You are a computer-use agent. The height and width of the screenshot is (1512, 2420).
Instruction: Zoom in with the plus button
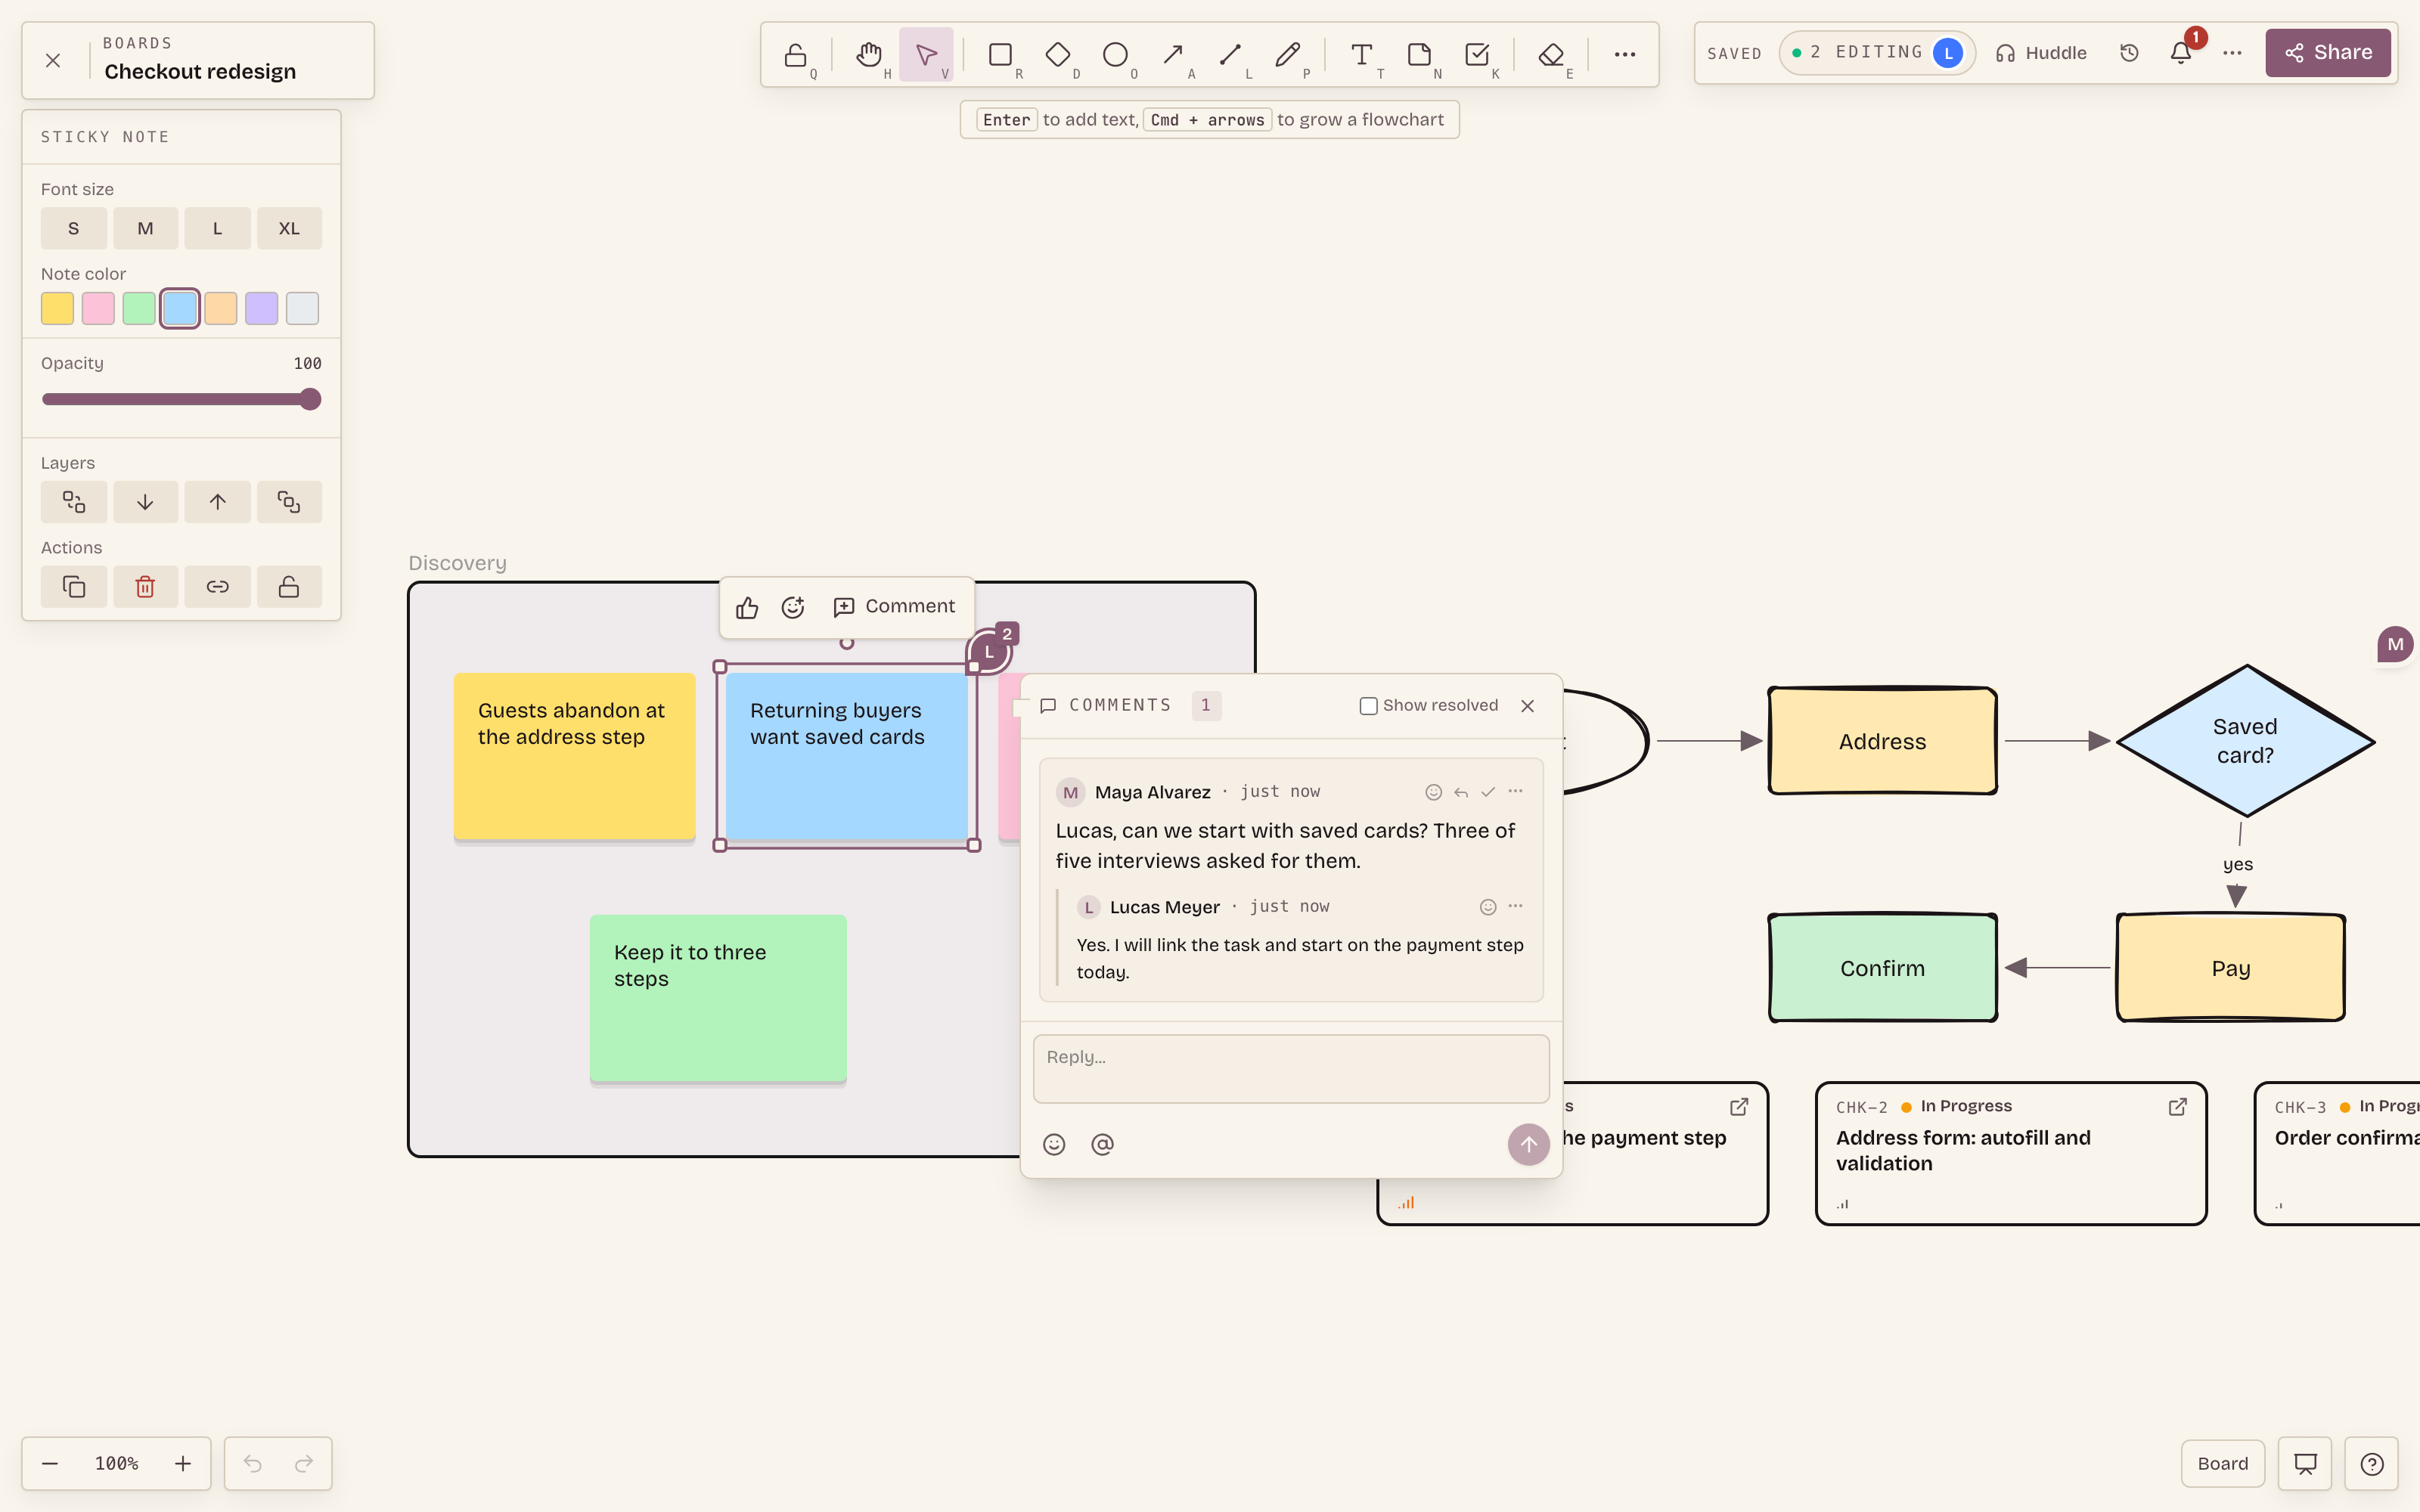pos(183,1464)
